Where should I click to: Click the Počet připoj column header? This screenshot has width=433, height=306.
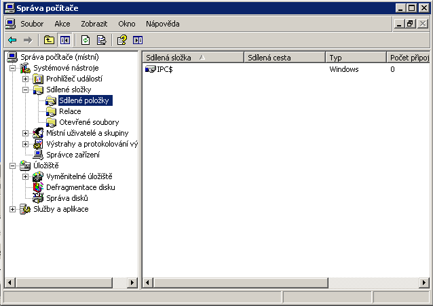408,58
